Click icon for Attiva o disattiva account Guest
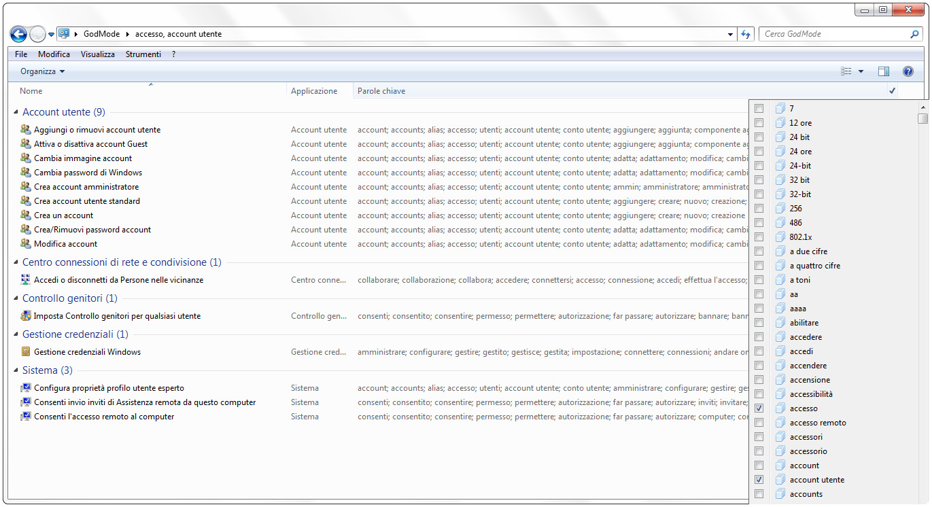 coord(26,144)
